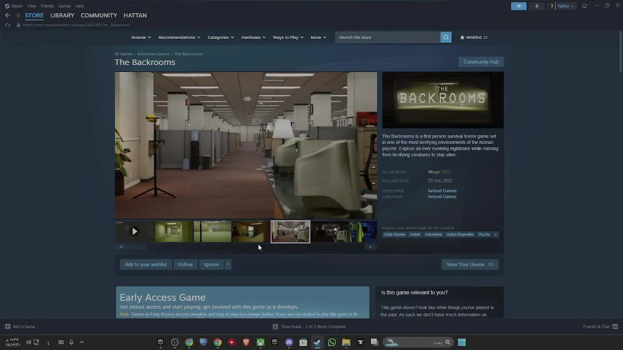This screenshot has width=623, height=350.
Task: Switch to the LIBRARY tab
Action: pos(62,16)
